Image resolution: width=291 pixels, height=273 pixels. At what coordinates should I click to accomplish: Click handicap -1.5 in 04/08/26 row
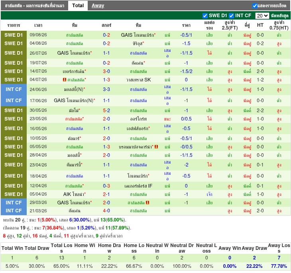[186, 44]
